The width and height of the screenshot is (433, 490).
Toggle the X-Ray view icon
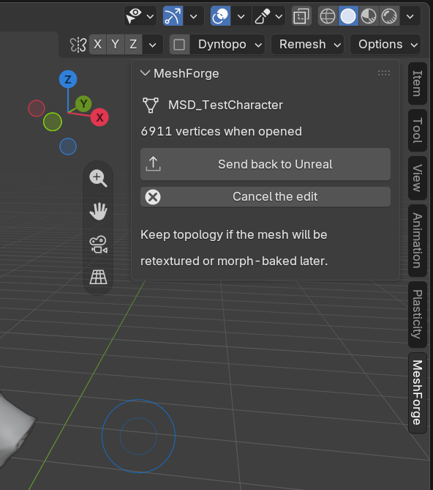[x=301, y=15]
